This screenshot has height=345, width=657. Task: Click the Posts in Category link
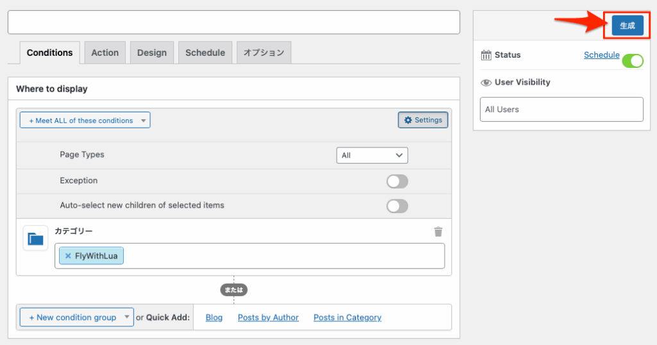point(347,317)
